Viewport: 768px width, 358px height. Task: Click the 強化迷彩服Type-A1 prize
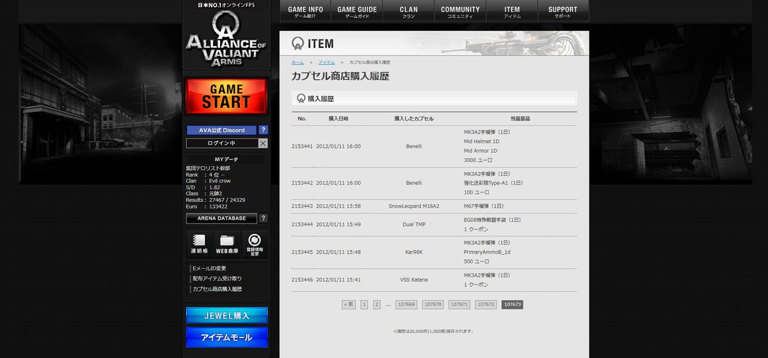click(x=493, y=183)
